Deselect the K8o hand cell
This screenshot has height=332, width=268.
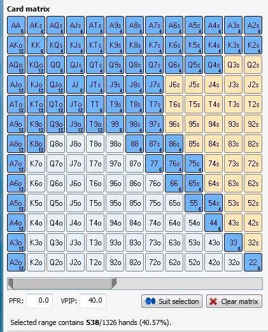click(36, 144)
